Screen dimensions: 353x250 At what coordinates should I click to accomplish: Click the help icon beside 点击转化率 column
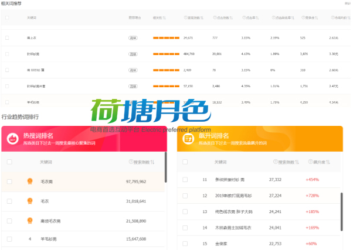tap(273, 18)
